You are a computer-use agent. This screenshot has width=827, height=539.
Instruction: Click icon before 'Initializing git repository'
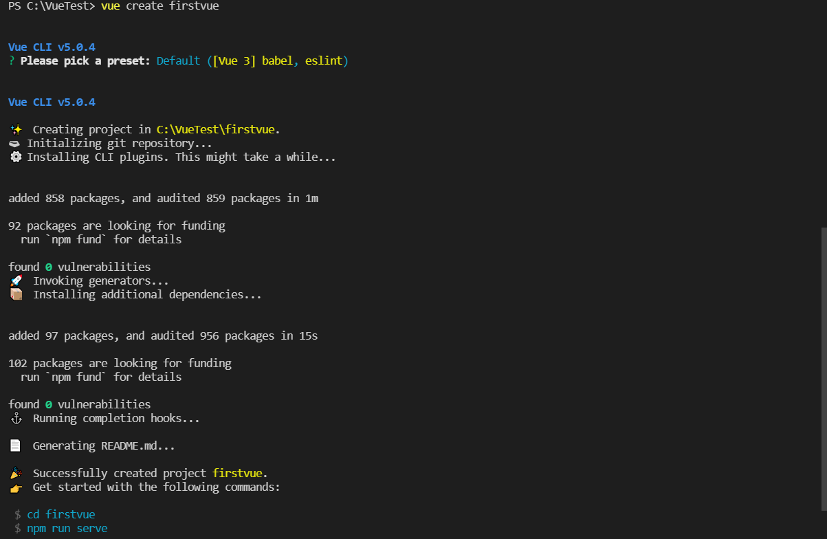[14, 144]
